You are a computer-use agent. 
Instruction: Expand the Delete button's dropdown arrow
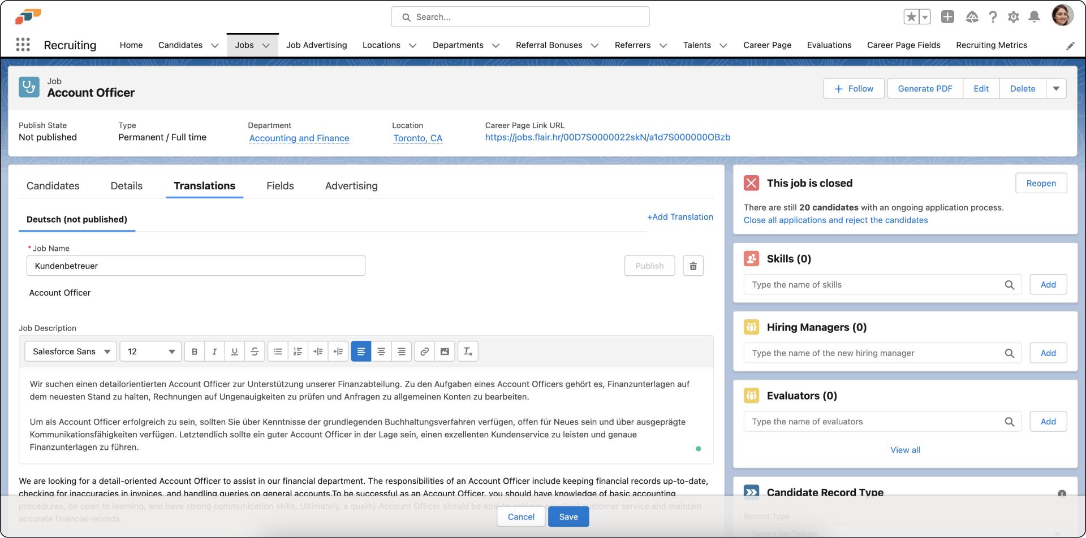point(1056,88)
